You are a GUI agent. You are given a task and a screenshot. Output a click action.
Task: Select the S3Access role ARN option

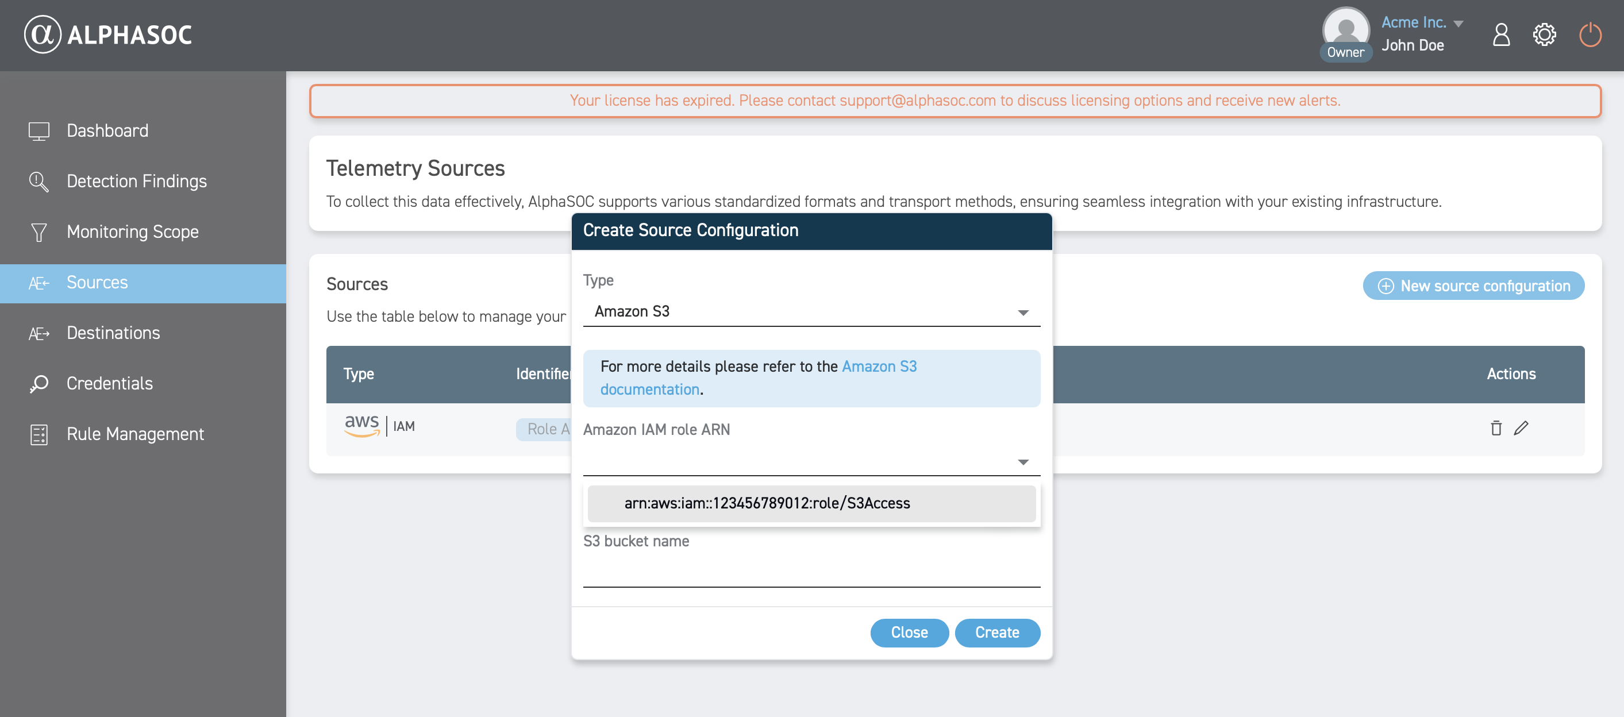click(x=811, y=503)
